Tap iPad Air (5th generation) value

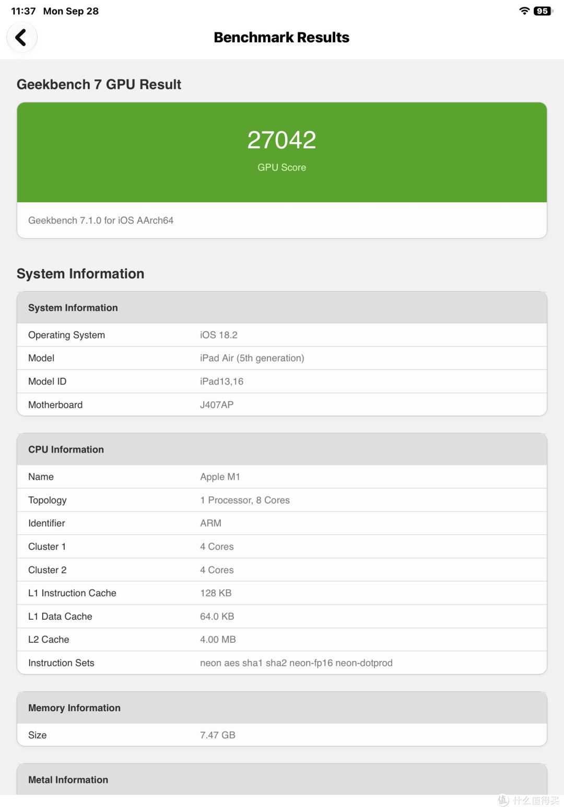coord(252,358)
